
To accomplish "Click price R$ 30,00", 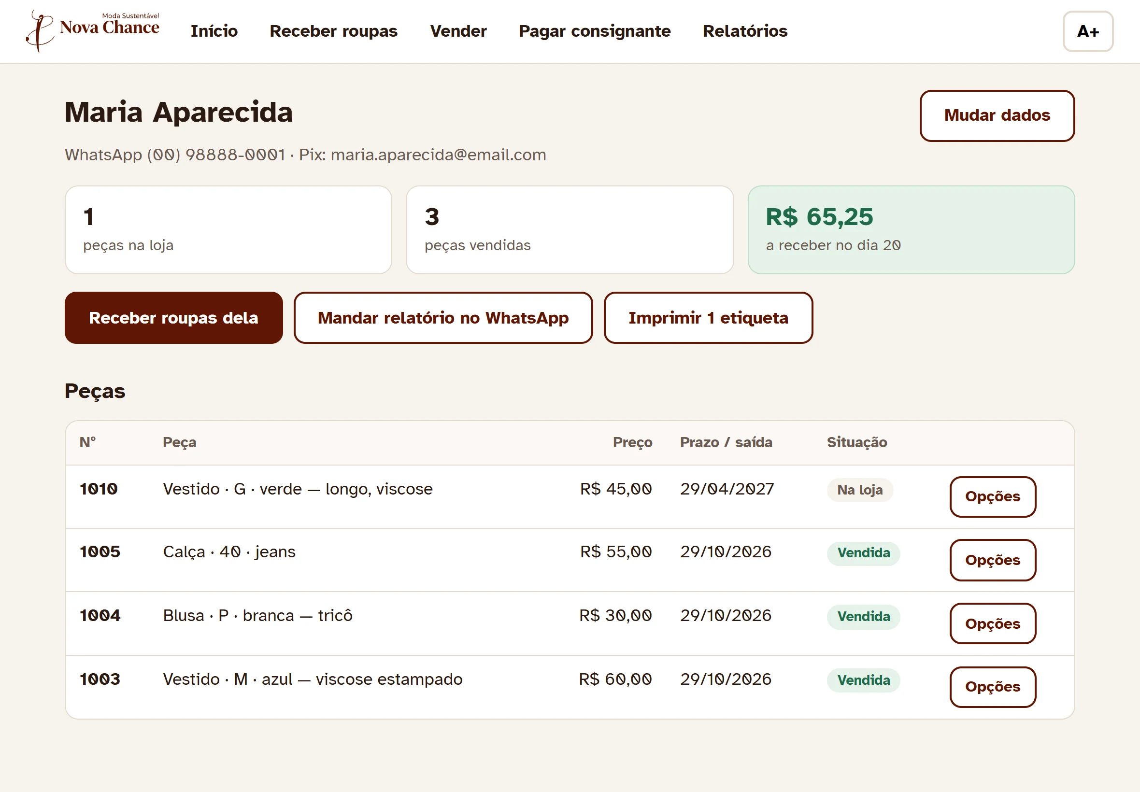I will 615,616.
